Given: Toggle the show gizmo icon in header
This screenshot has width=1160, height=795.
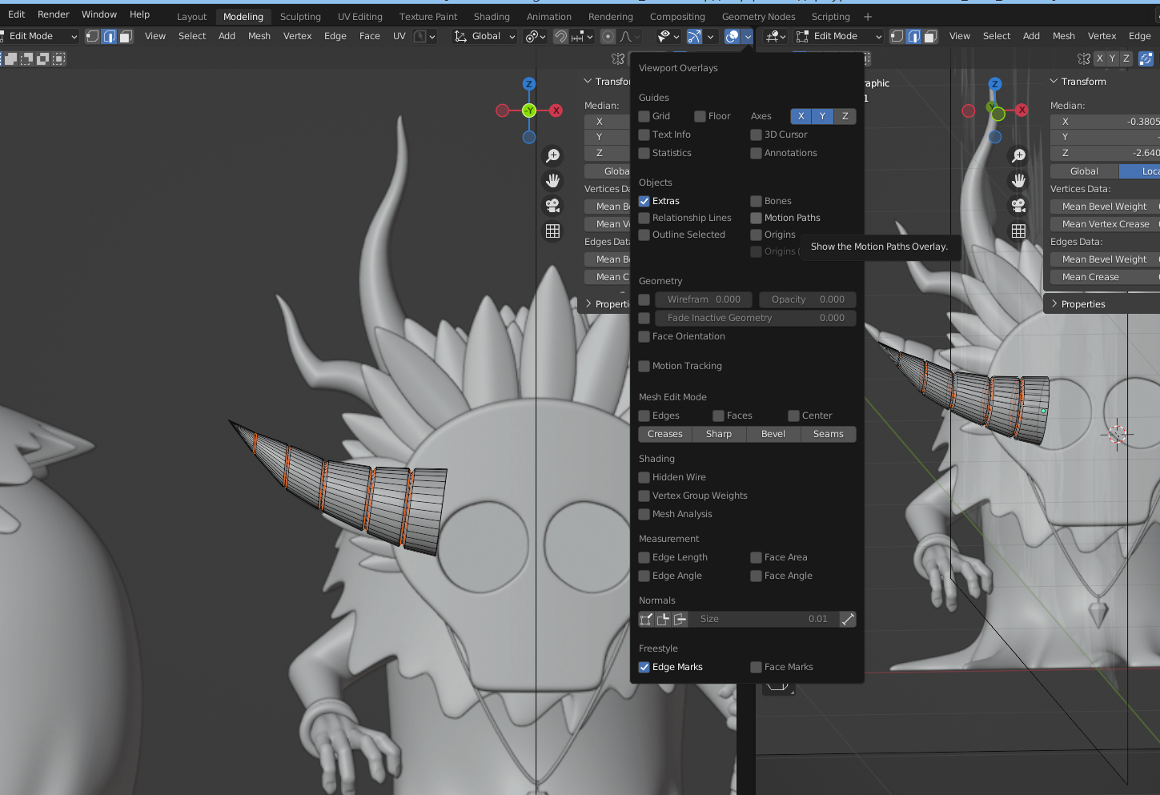Looking at the screenshot, I should pos(694,36).
